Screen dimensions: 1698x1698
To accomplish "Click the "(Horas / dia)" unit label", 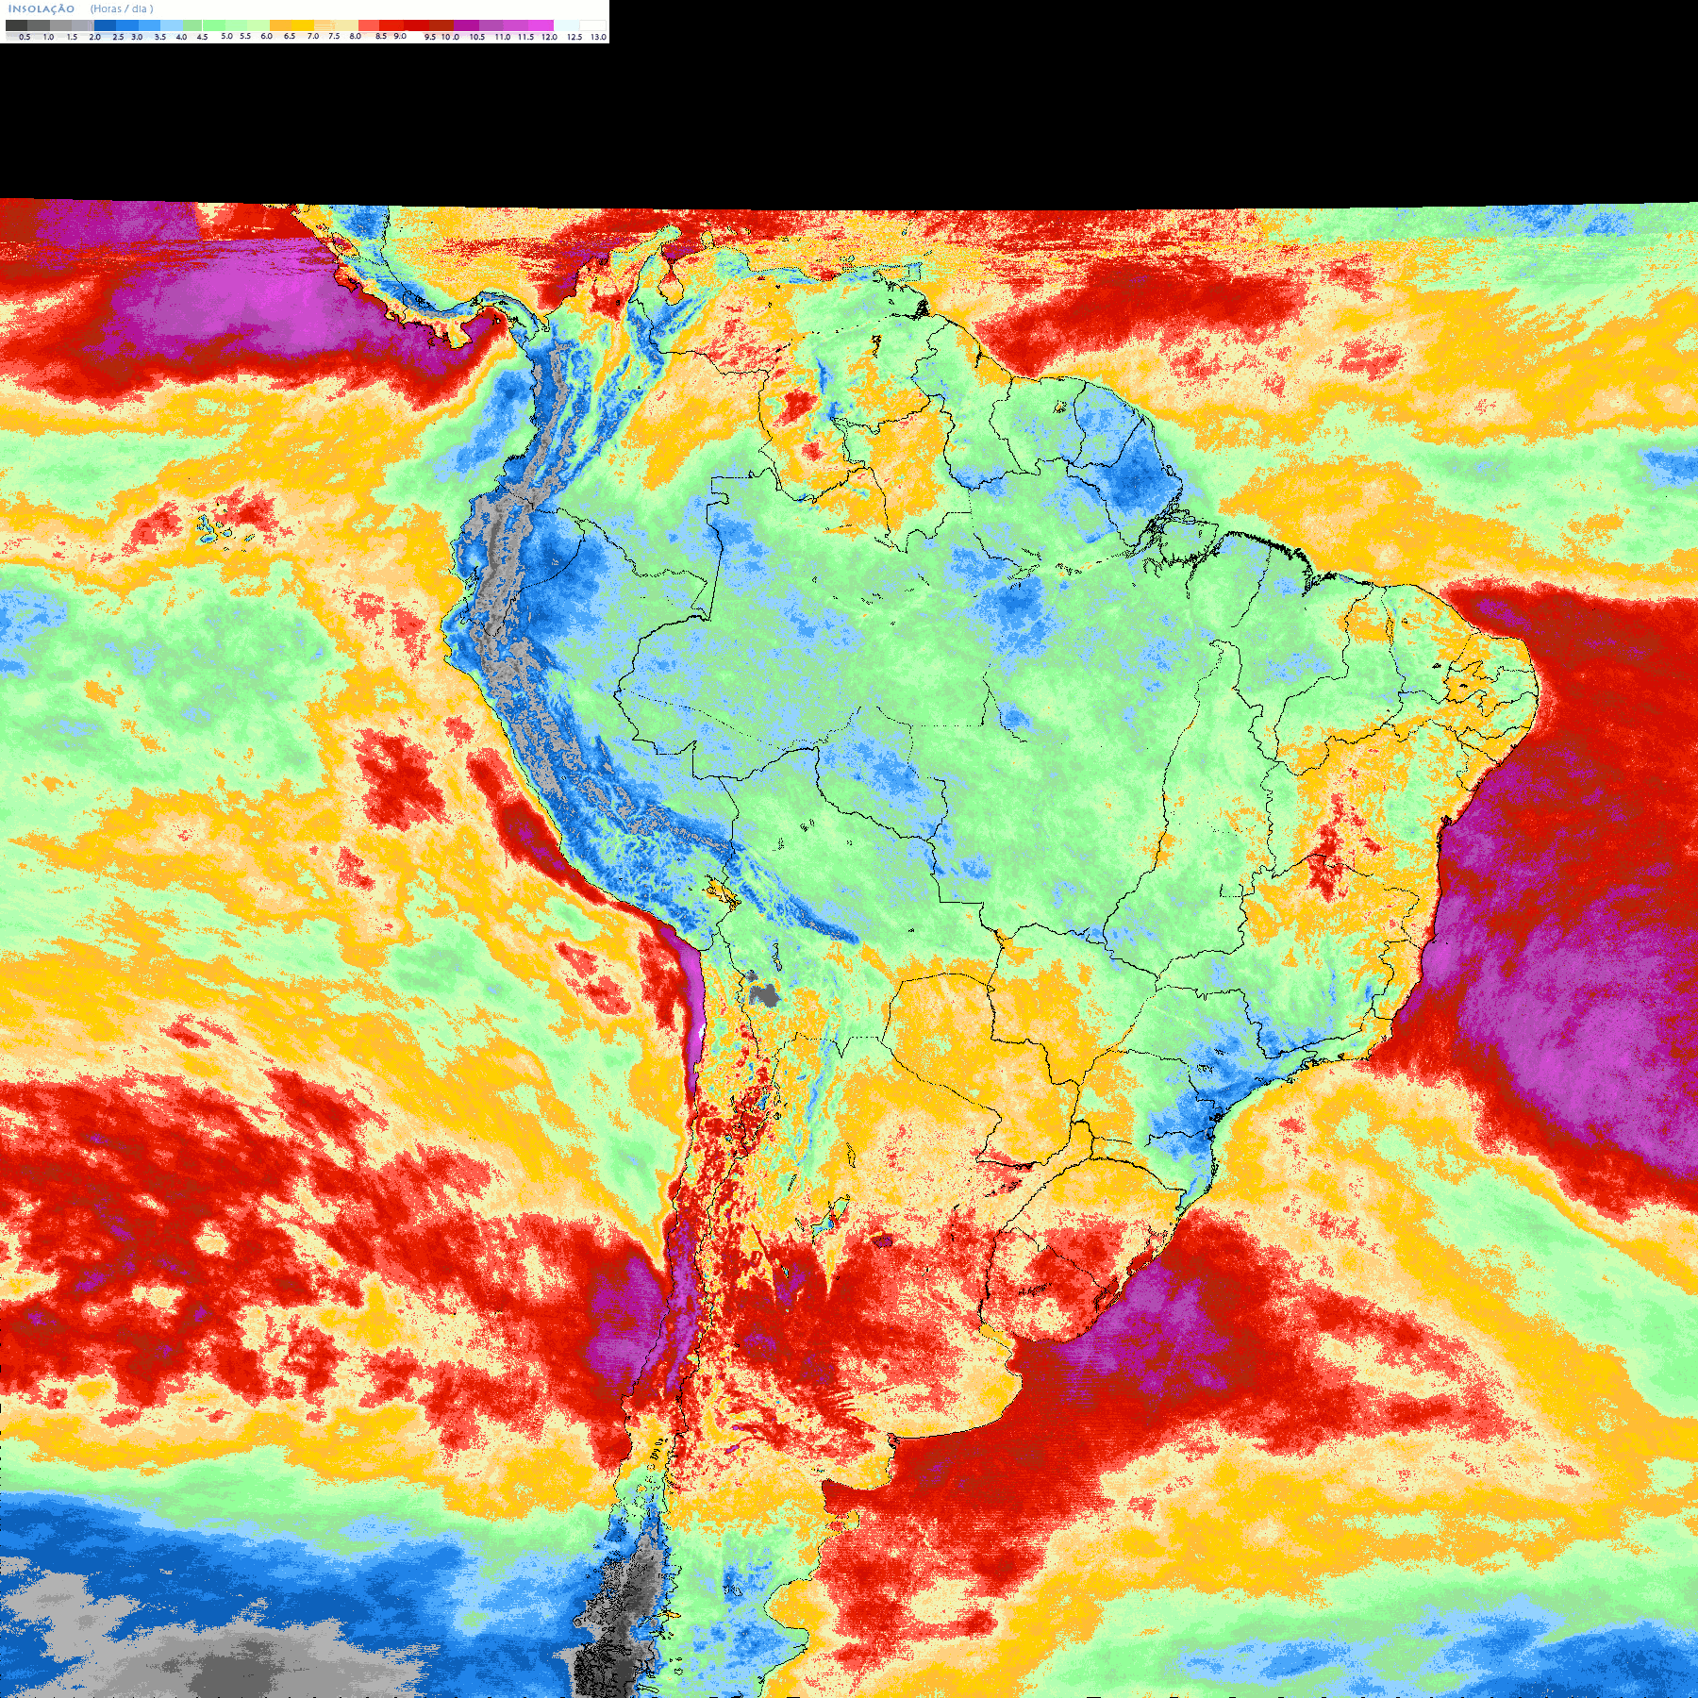I will click(x=122, y=8).
